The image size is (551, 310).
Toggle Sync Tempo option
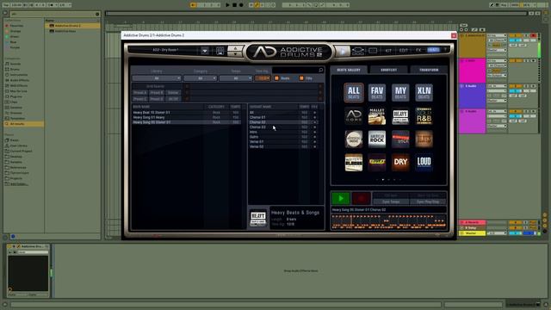click(391, 201)
